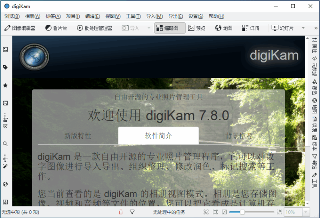Image resolution: width=320 pixels, height=218 pixels.
Task: Open the Labels sidebar star icon
Action: (x=5, y=85)
